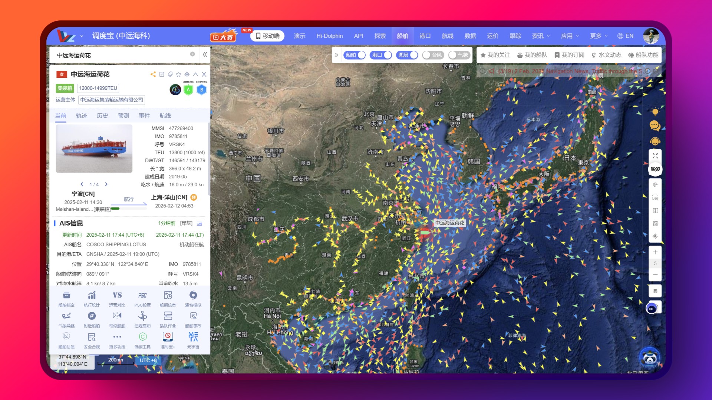Switch to the 历史 tab
Screen dimensions: 712x400
click(x=102, y=116)
